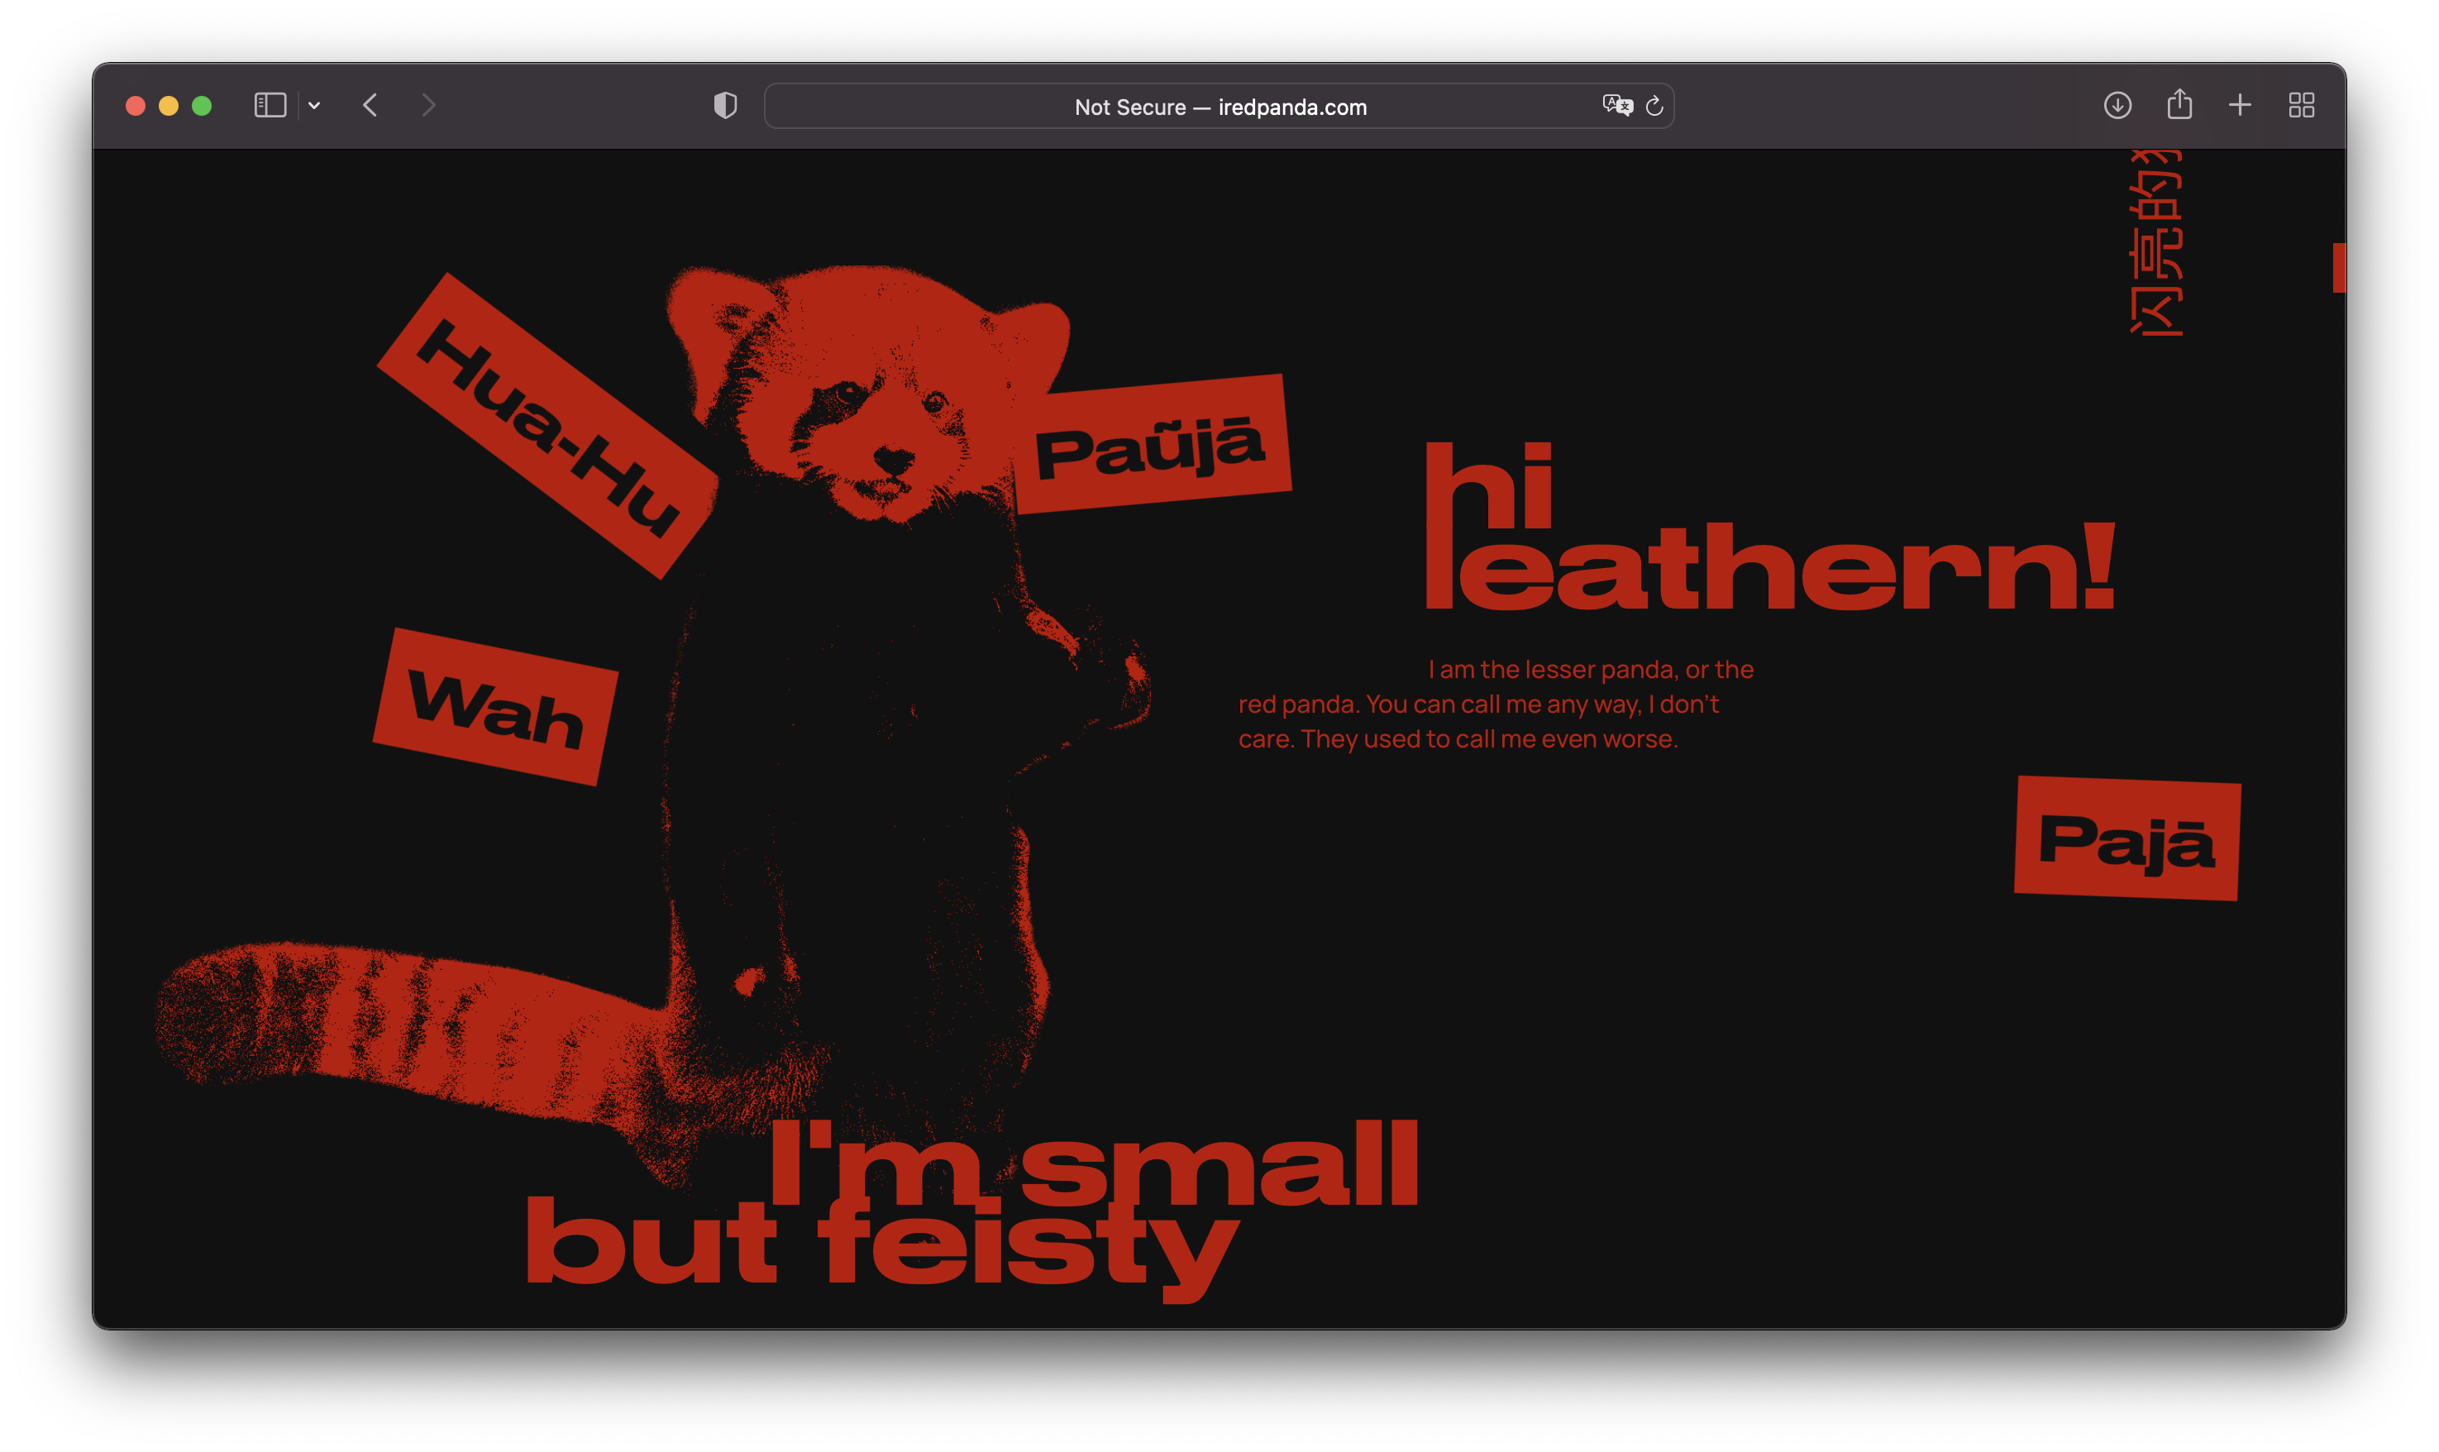Expand the sidebar tab group dropdown chevron

click(314, 106)
